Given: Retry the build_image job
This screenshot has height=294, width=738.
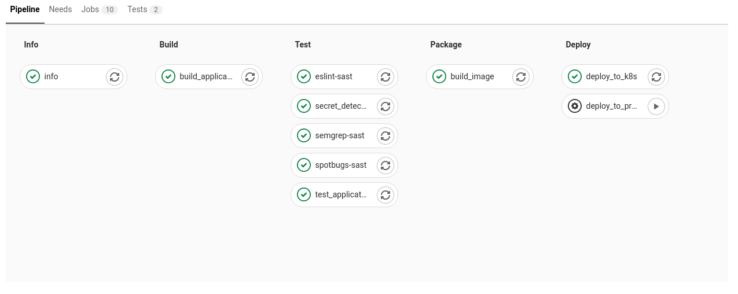Looking at the screenshot, I should coord(521,76).
